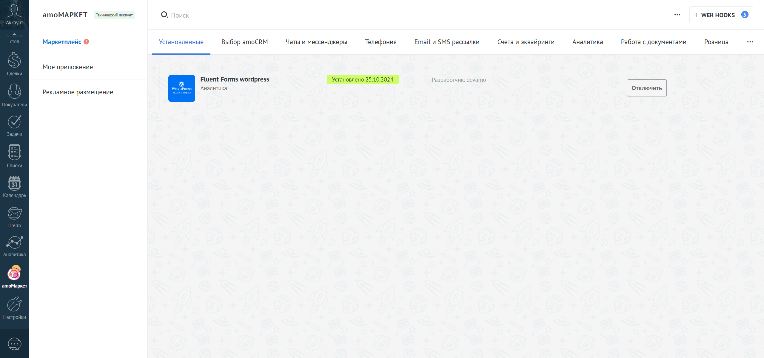The image size is (764, 358).
Task: Open WEB HOOKS settings
Action: coord(718,15)
